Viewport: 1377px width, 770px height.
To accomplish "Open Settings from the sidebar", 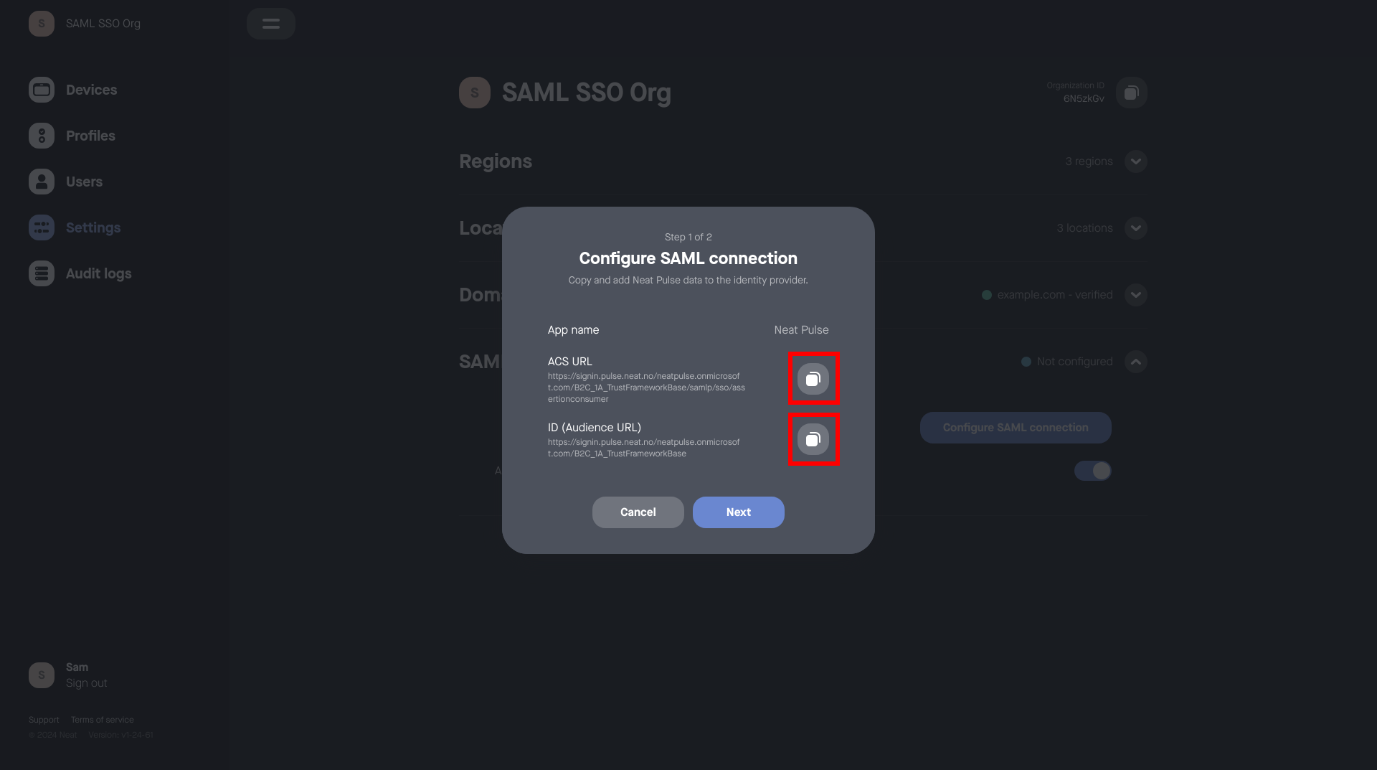I will [x=93, y=227].
